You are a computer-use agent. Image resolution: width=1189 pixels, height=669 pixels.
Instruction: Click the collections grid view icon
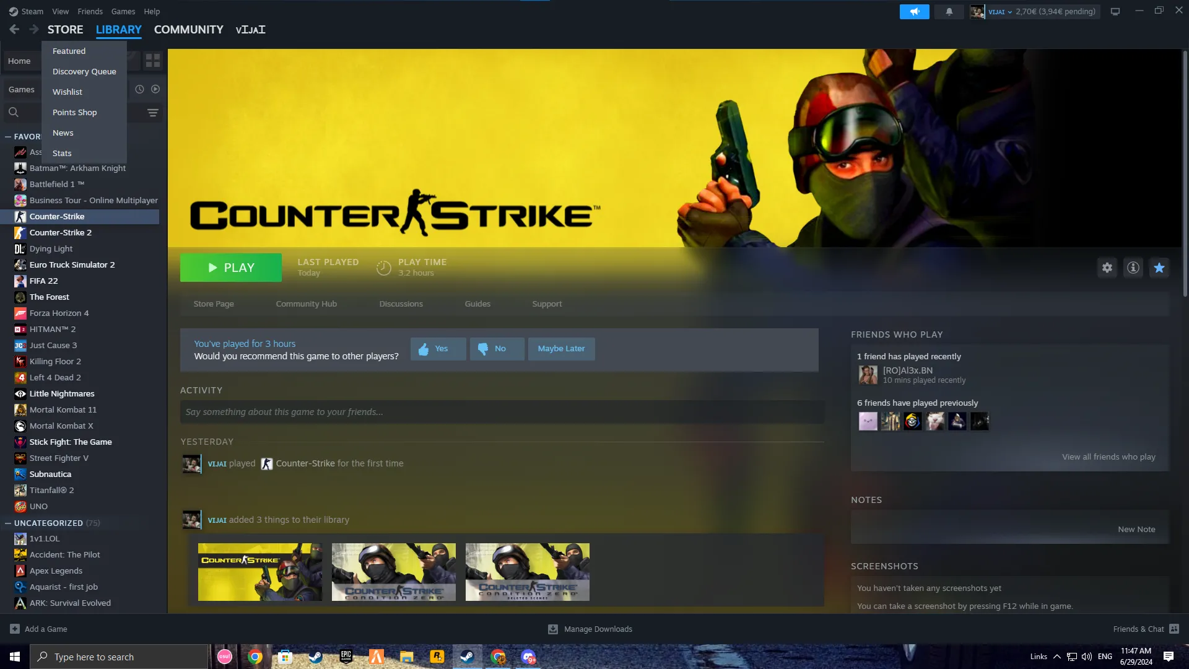pos(152,61)
